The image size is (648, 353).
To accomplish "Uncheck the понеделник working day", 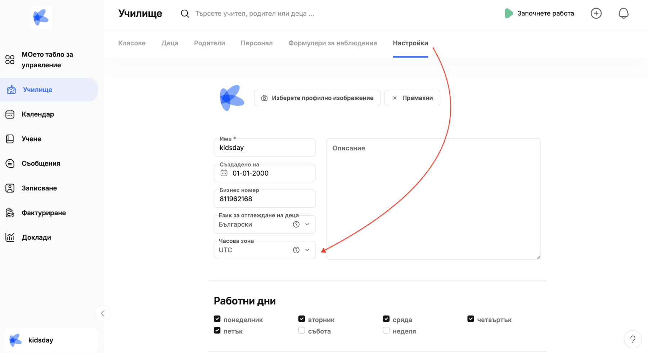I will 217,319.
